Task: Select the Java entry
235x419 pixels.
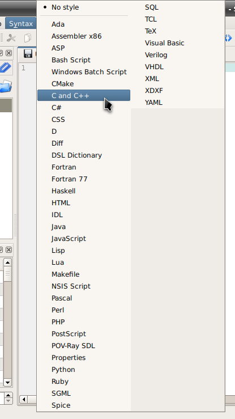Action: click(84, 227)
